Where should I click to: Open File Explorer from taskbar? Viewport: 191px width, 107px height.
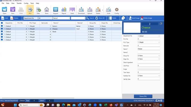click(69, 105)
